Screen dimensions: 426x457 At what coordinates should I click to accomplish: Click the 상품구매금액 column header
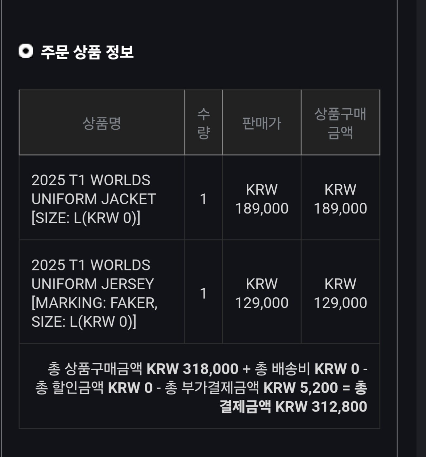pyautogui.click(x=340, y=123)
